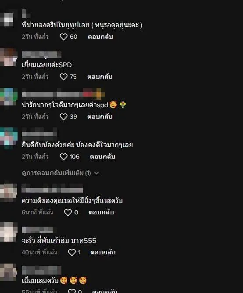Like the comment with 60 likes
243x293 pixels.
64,37
